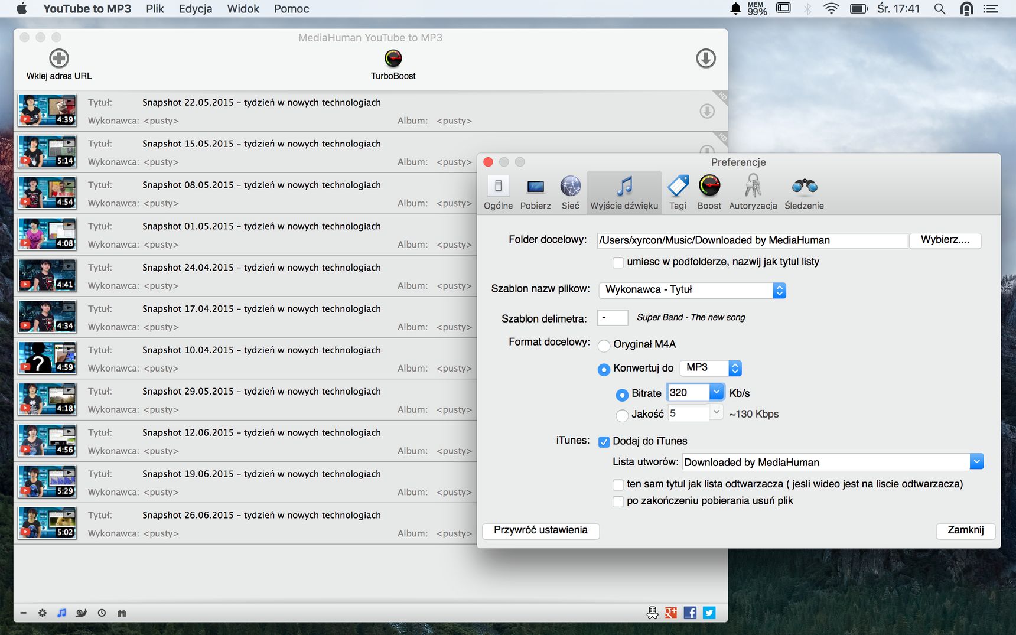Open the Widok menu

243,9
